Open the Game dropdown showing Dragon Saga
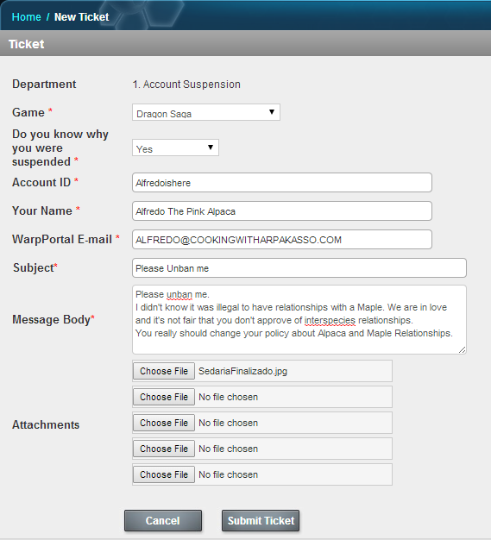491x540 pixels. coord(206,112)
